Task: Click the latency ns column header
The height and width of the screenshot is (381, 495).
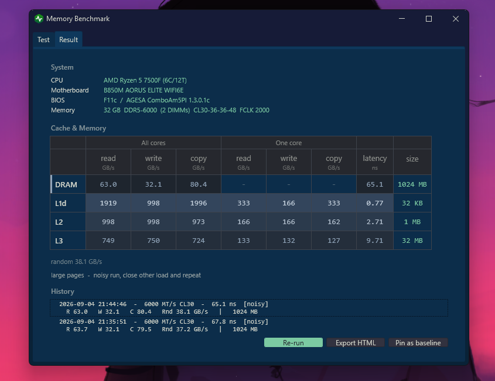Action: 375,162
